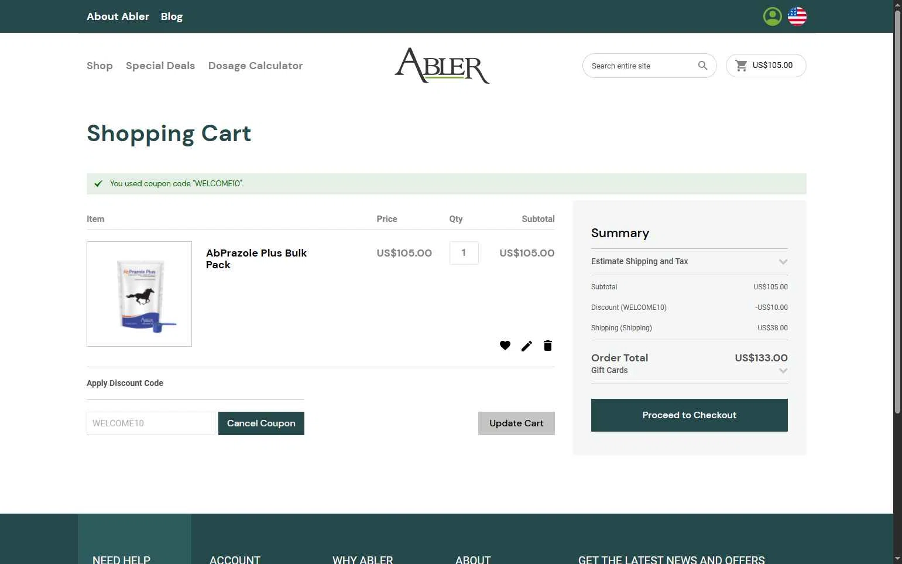Image resolution: width=902 pixels, height=564 pixels.
Task: Click the Item column header
Action: pos(95,219)
